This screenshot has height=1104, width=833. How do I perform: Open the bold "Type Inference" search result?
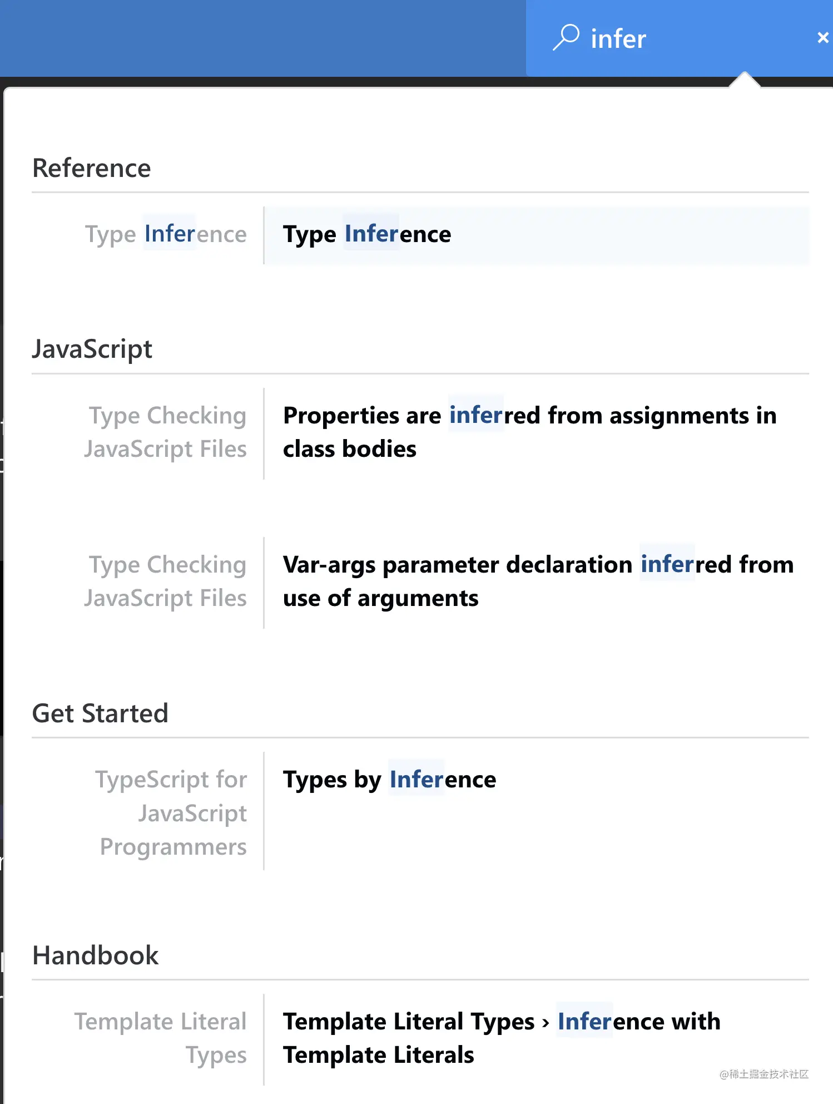tap(367, 234)
